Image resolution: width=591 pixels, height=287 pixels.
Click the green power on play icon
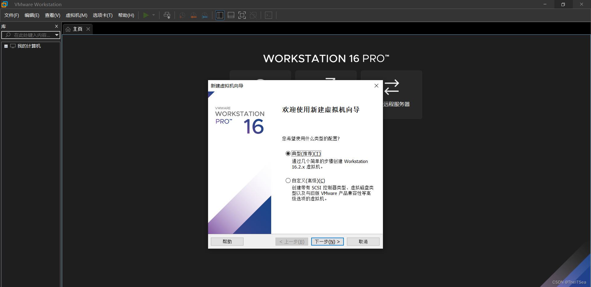pos(146,15)
